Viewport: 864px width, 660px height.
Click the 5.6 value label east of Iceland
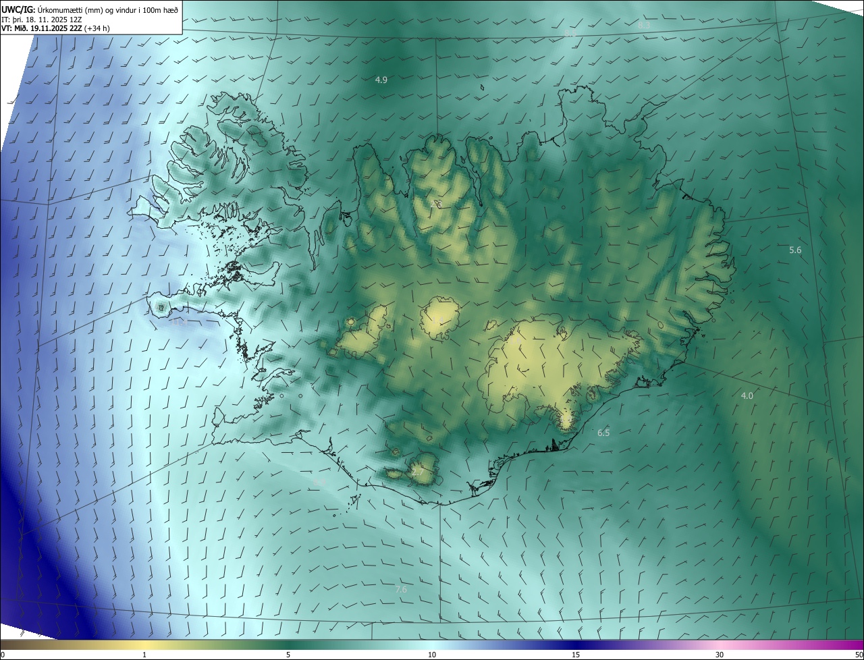point(795,250)
